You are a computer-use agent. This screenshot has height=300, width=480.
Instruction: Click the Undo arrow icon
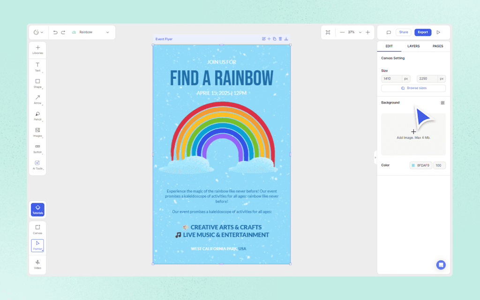pos(55,32)
